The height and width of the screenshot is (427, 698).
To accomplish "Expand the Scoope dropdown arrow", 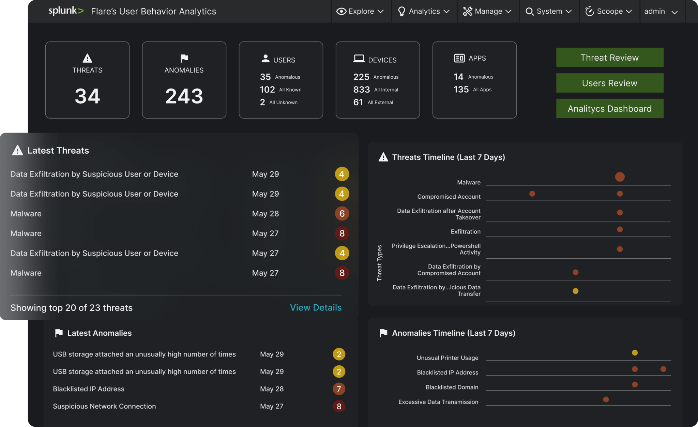I will [x=629, y=11].
